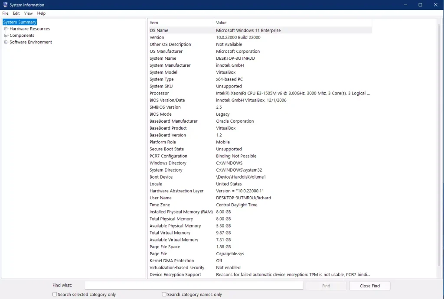Image resolution: width=444 pixels, height=299 pixels.
Task: Select the Kernel DMA Protection row
Action: [x=260, y=260]
